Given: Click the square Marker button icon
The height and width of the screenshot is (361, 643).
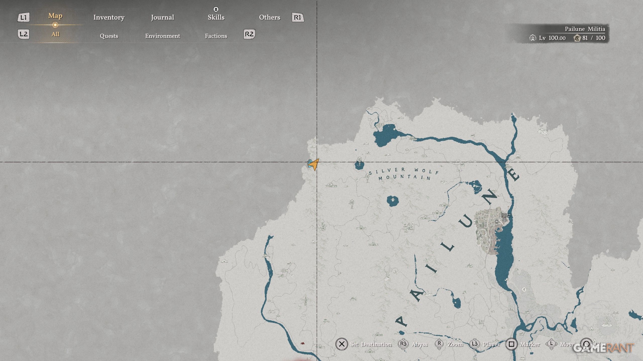Looking at the screenshot, I should tap(511, 344).
